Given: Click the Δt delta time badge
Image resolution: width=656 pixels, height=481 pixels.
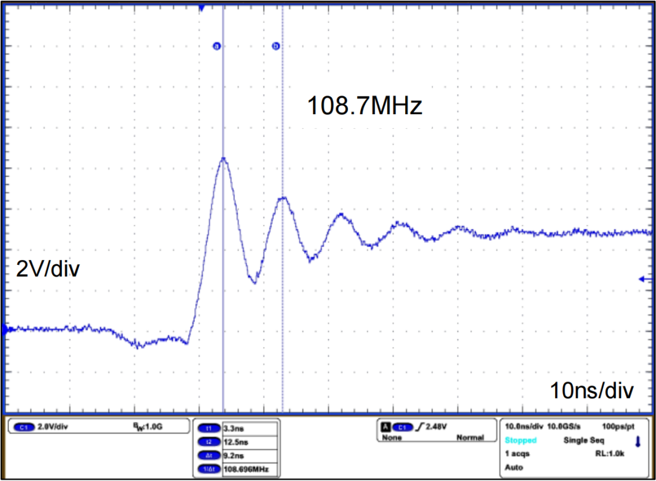Looking at the screenshot, I should [209, 455].
